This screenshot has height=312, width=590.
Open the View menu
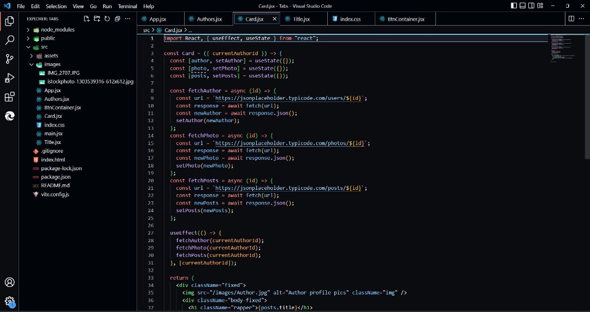pos(78,7)
